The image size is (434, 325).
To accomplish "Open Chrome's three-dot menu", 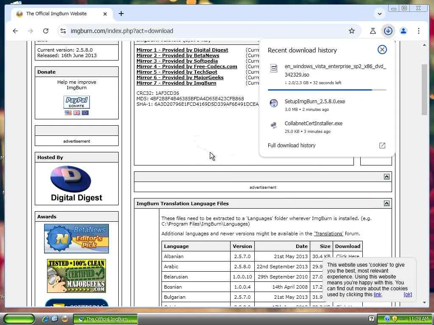I will click(x=418, y=31).
